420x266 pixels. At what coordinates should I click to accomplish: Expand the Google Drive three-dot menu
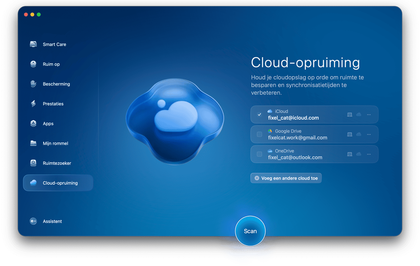coord(369,134)
